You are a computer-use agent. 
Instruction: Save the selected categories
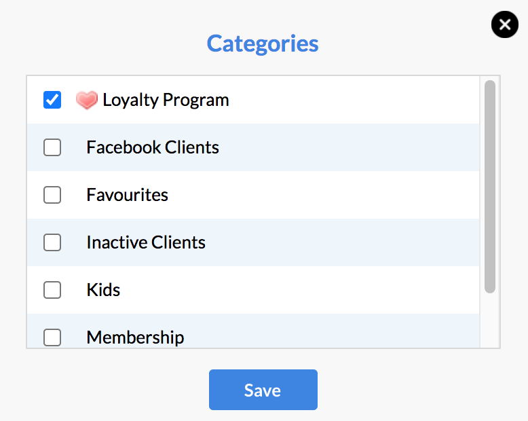[263, 390]
